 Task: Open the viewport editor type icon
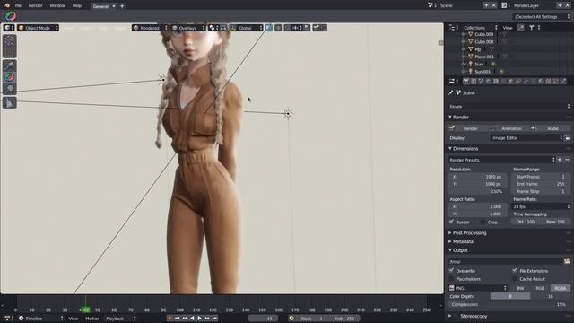[9, 28]
